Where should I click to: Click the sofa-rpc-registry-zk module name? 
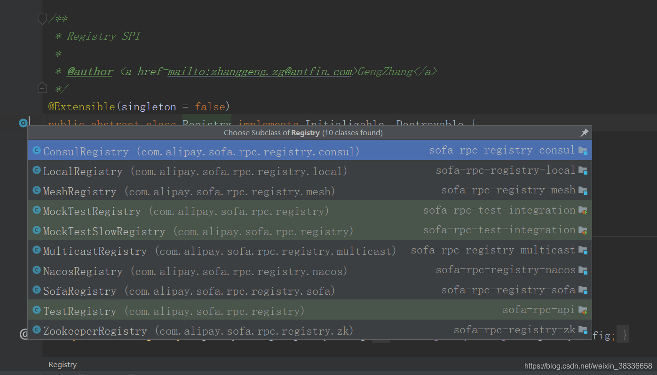[515, 330]
